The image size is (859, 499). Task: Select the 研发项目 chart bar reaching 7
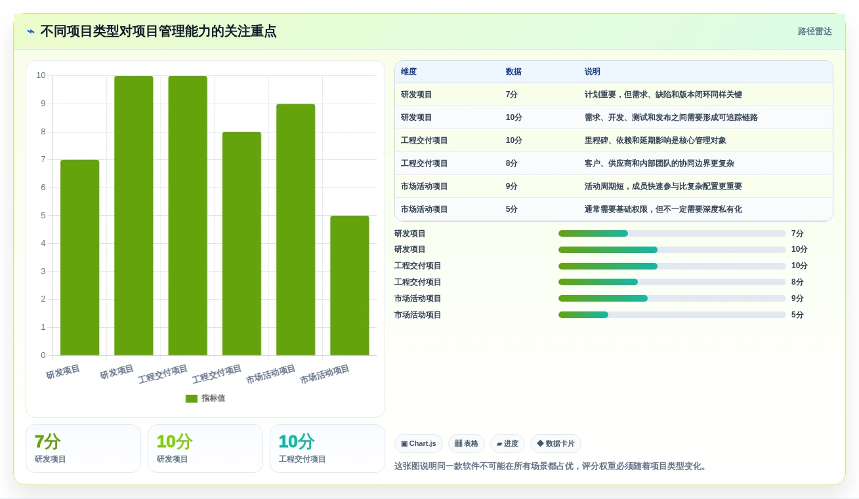point(80,258)
